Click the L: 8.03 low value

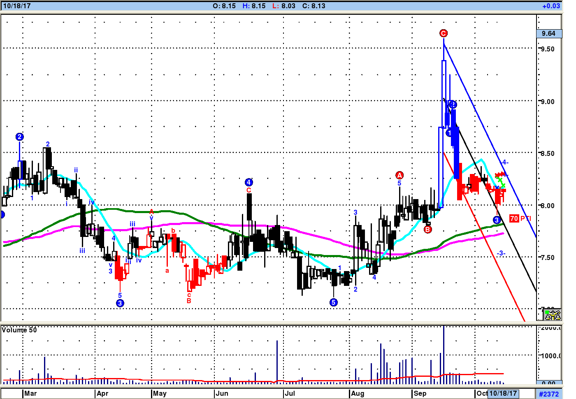click(x=283, y=6)
